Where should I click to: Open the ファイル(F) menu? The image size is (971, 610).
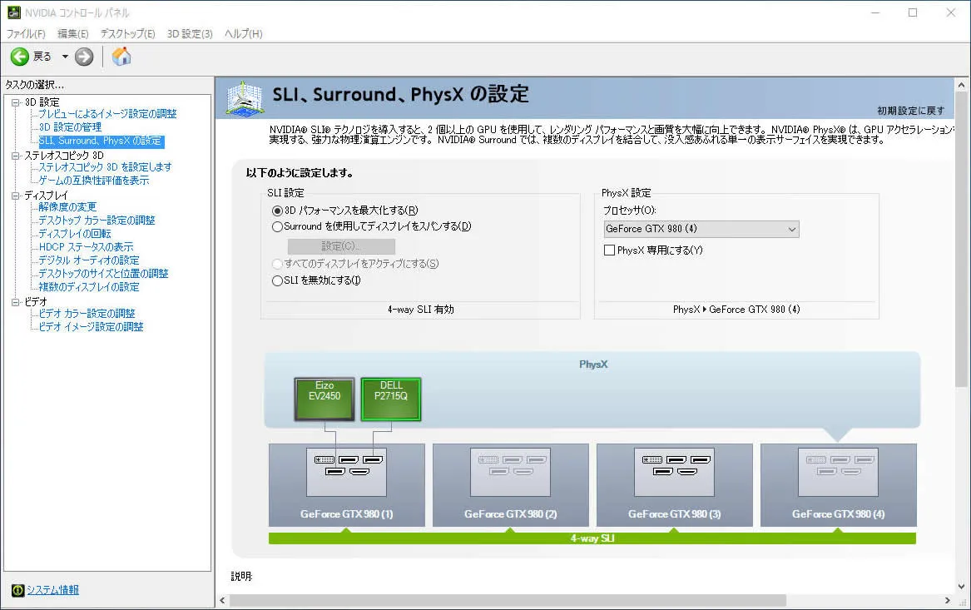click(26, 33)
